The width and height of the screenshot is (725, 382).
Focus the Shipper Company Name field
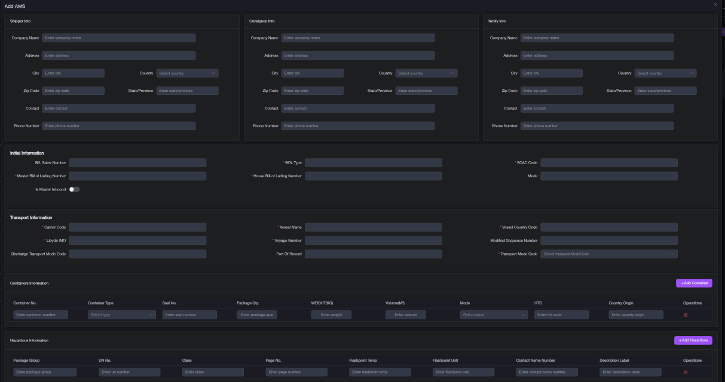119,38
